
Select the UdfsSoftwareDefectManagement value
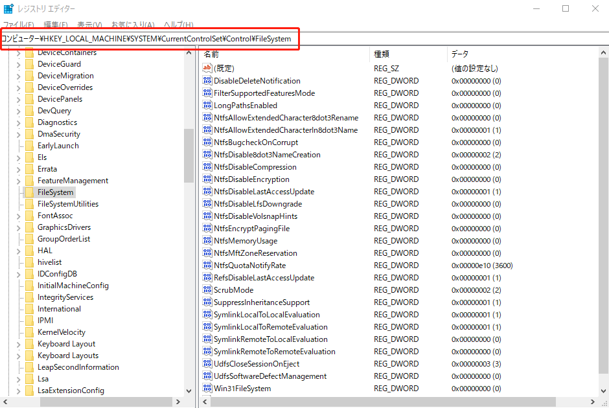270,376
